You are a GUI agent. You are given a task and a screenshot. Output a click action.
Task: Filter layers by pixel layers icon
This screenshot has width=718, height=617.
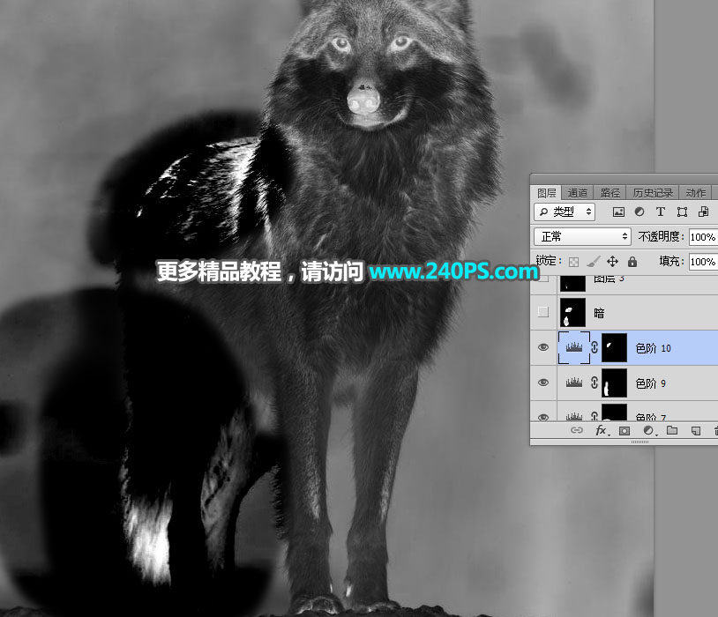coord(618,212)
